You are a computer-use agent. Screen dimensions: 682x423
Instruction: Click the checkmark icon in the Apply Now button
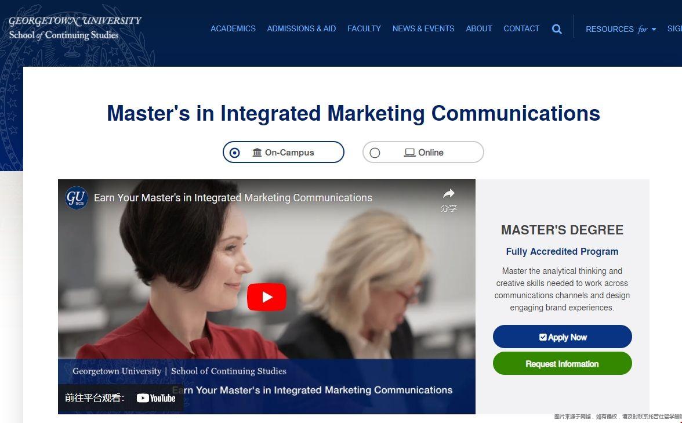[543, 337]
